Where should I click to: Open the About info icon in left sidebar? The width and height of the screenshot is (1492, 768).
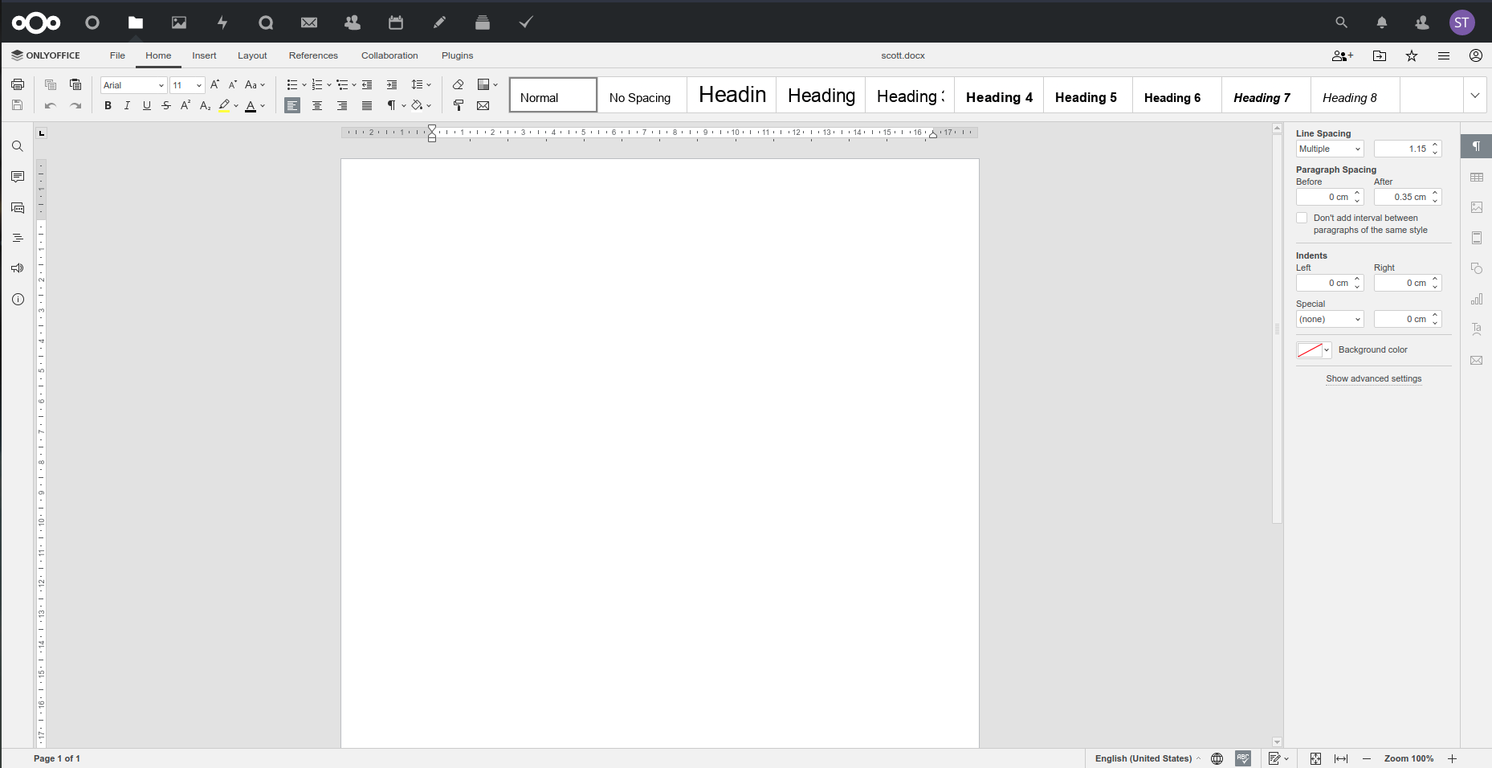pos(18,299)
